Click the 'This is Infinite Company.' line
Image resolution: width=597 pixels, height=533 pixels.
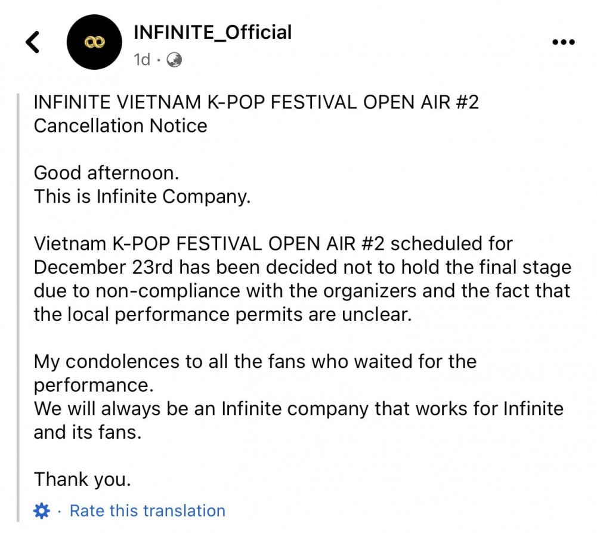(142, 197)
